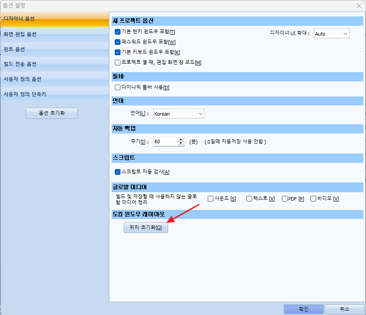
Task: Select the 디자이너 옵션 tab
Action: coord(54,19)
